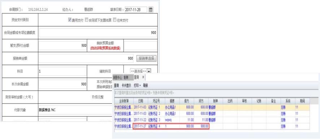Click 卡片显示 in the toolbar
The height and width of the screenshot is (139, 320).
click(x=126, y=85)
